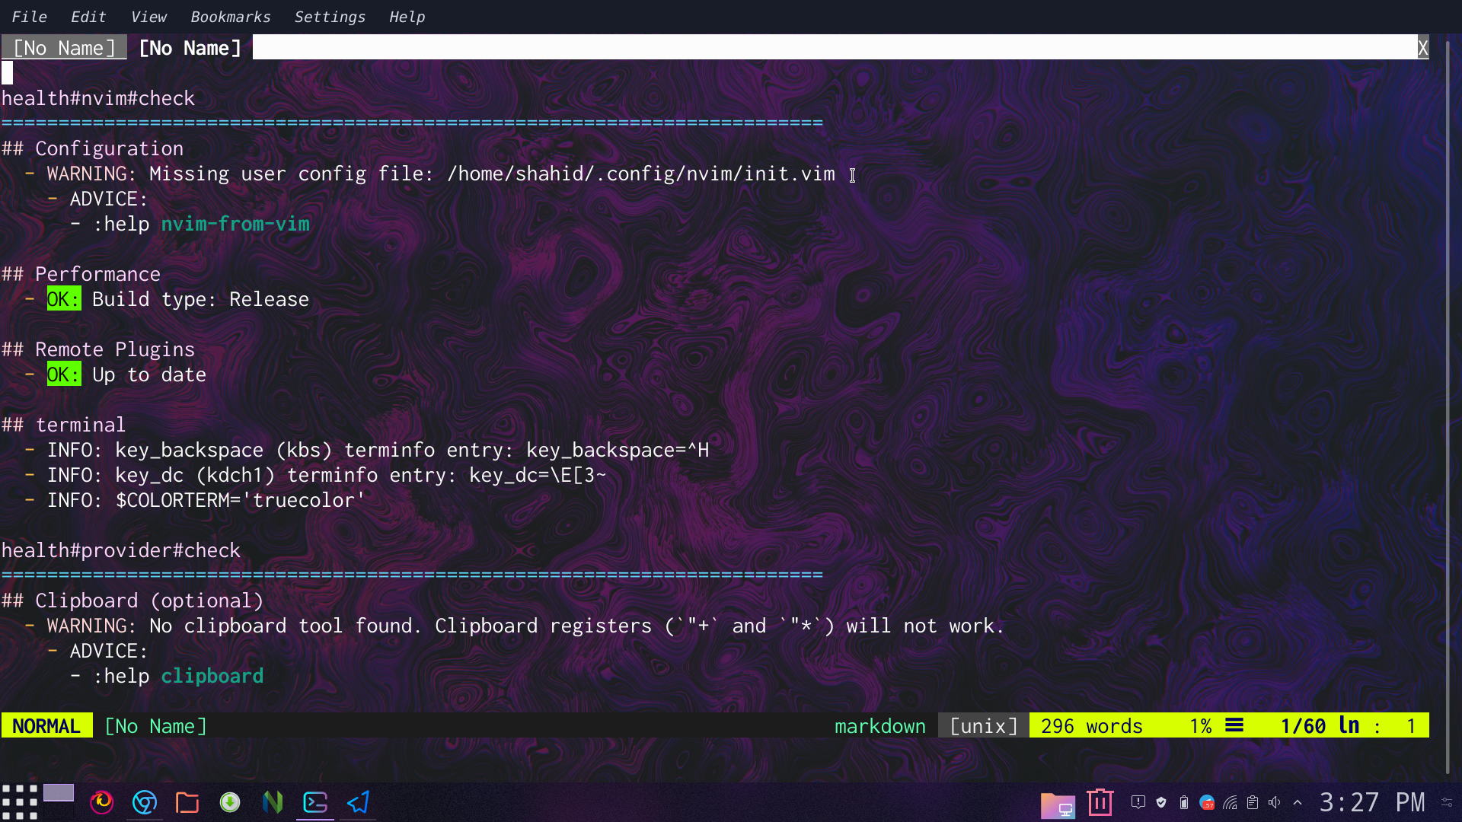This screenshot has height=822, width=1462.
Task: Open the Chromium browser taskbar icon
Action: [145, 802]
